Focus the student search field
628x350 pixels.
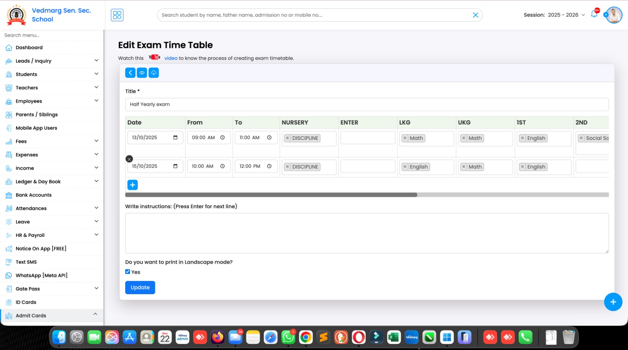tap(314, 15)
